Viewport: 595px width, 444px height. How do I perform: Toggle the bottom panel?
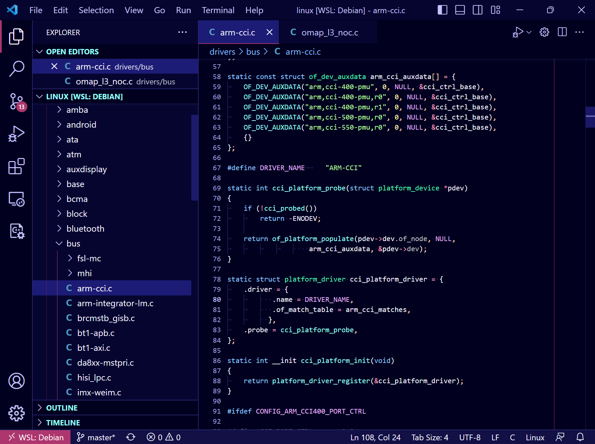pos(460,10)
